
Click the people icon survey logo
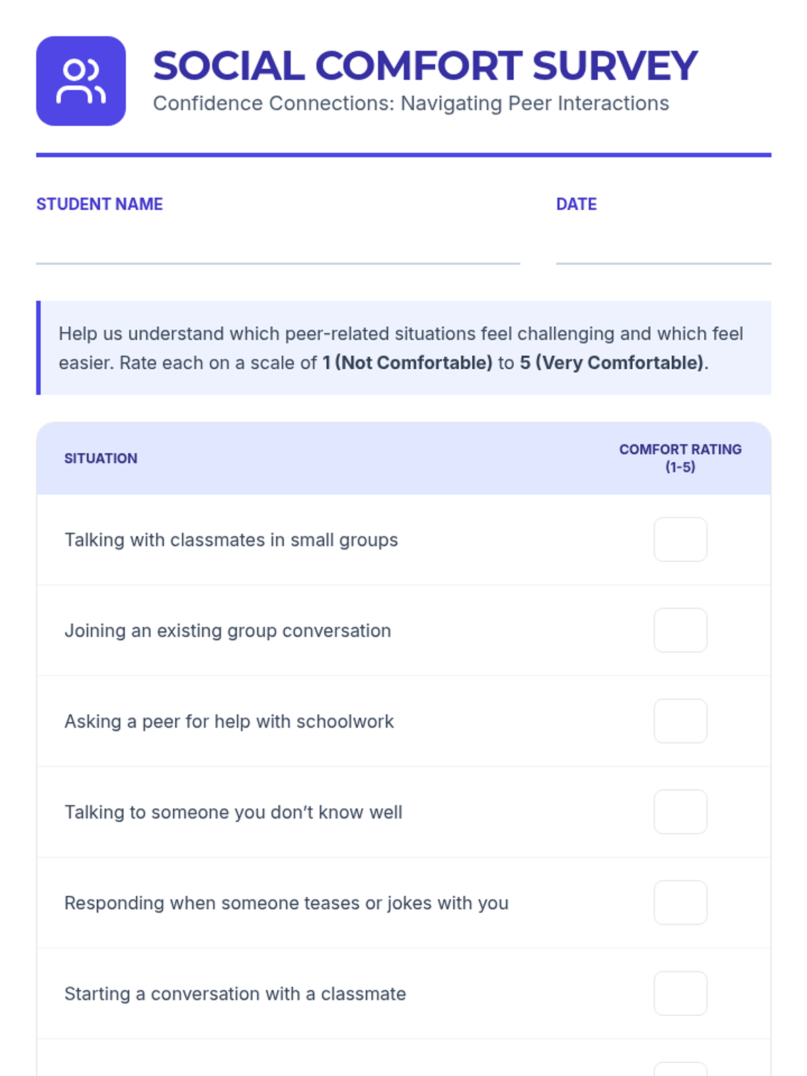pyautogui.click(x=81, y=81)
